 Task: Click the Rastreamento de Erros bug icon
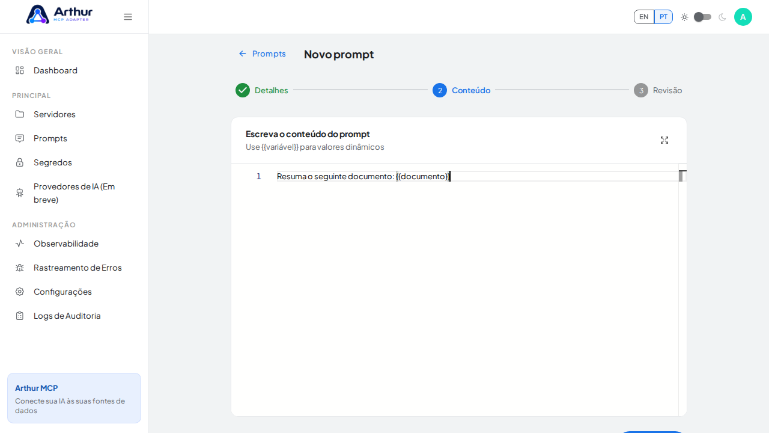[20, 268]
